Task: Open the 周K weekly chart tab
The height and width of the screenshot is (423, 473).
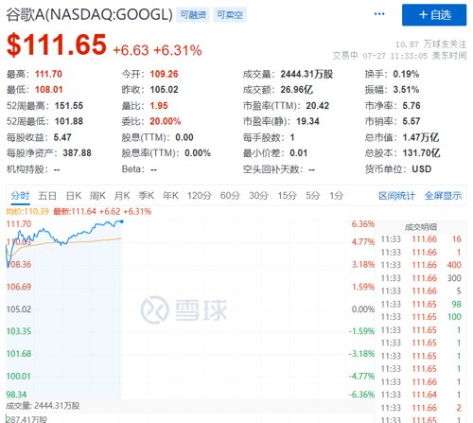Action: coord(97,196)
